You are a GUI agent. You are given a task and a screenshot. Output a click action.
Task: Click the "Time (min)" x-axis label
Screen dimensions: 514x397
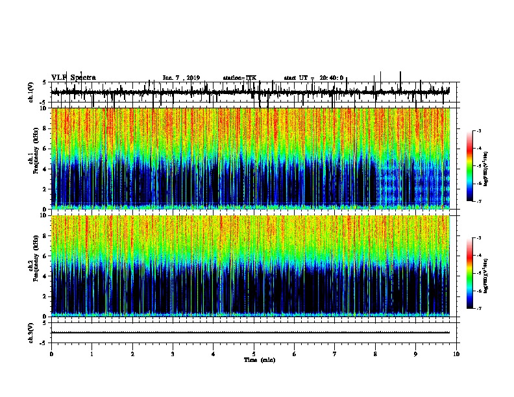(x=260, y=360)
